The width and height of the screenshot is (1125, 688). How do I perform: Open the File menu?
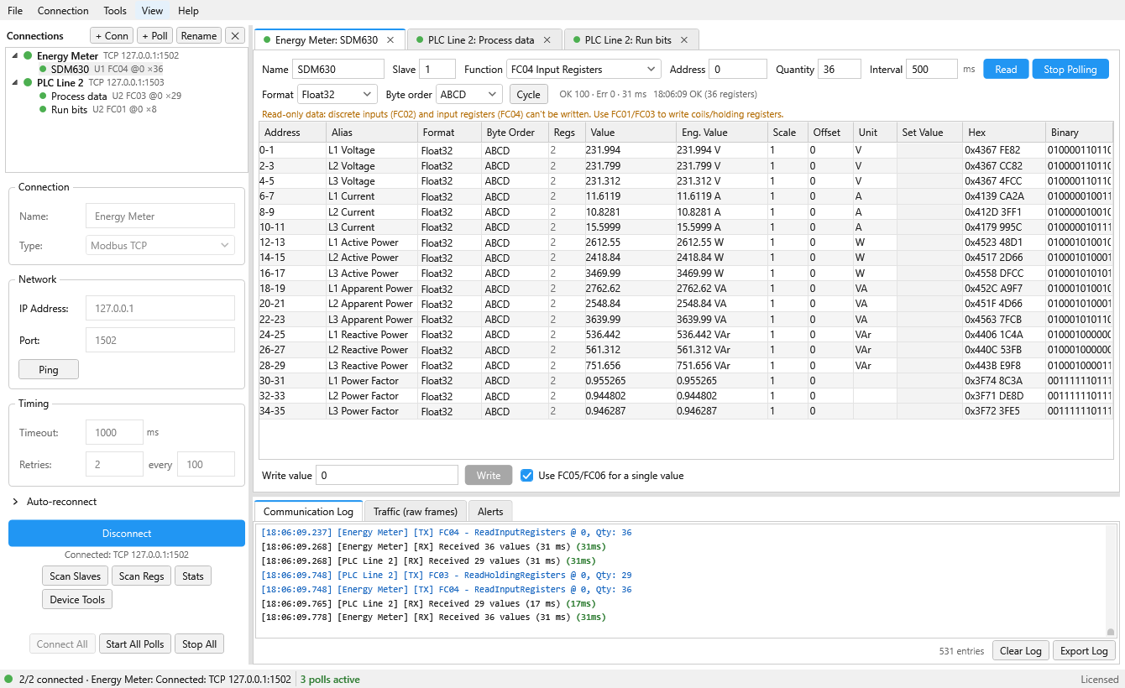click(15, 11)
